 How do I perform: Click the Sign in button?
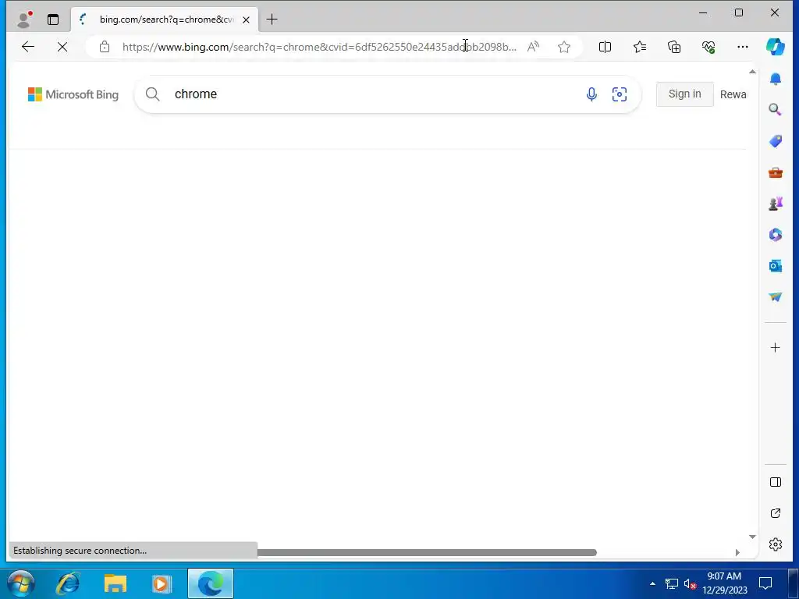point(684,94)
